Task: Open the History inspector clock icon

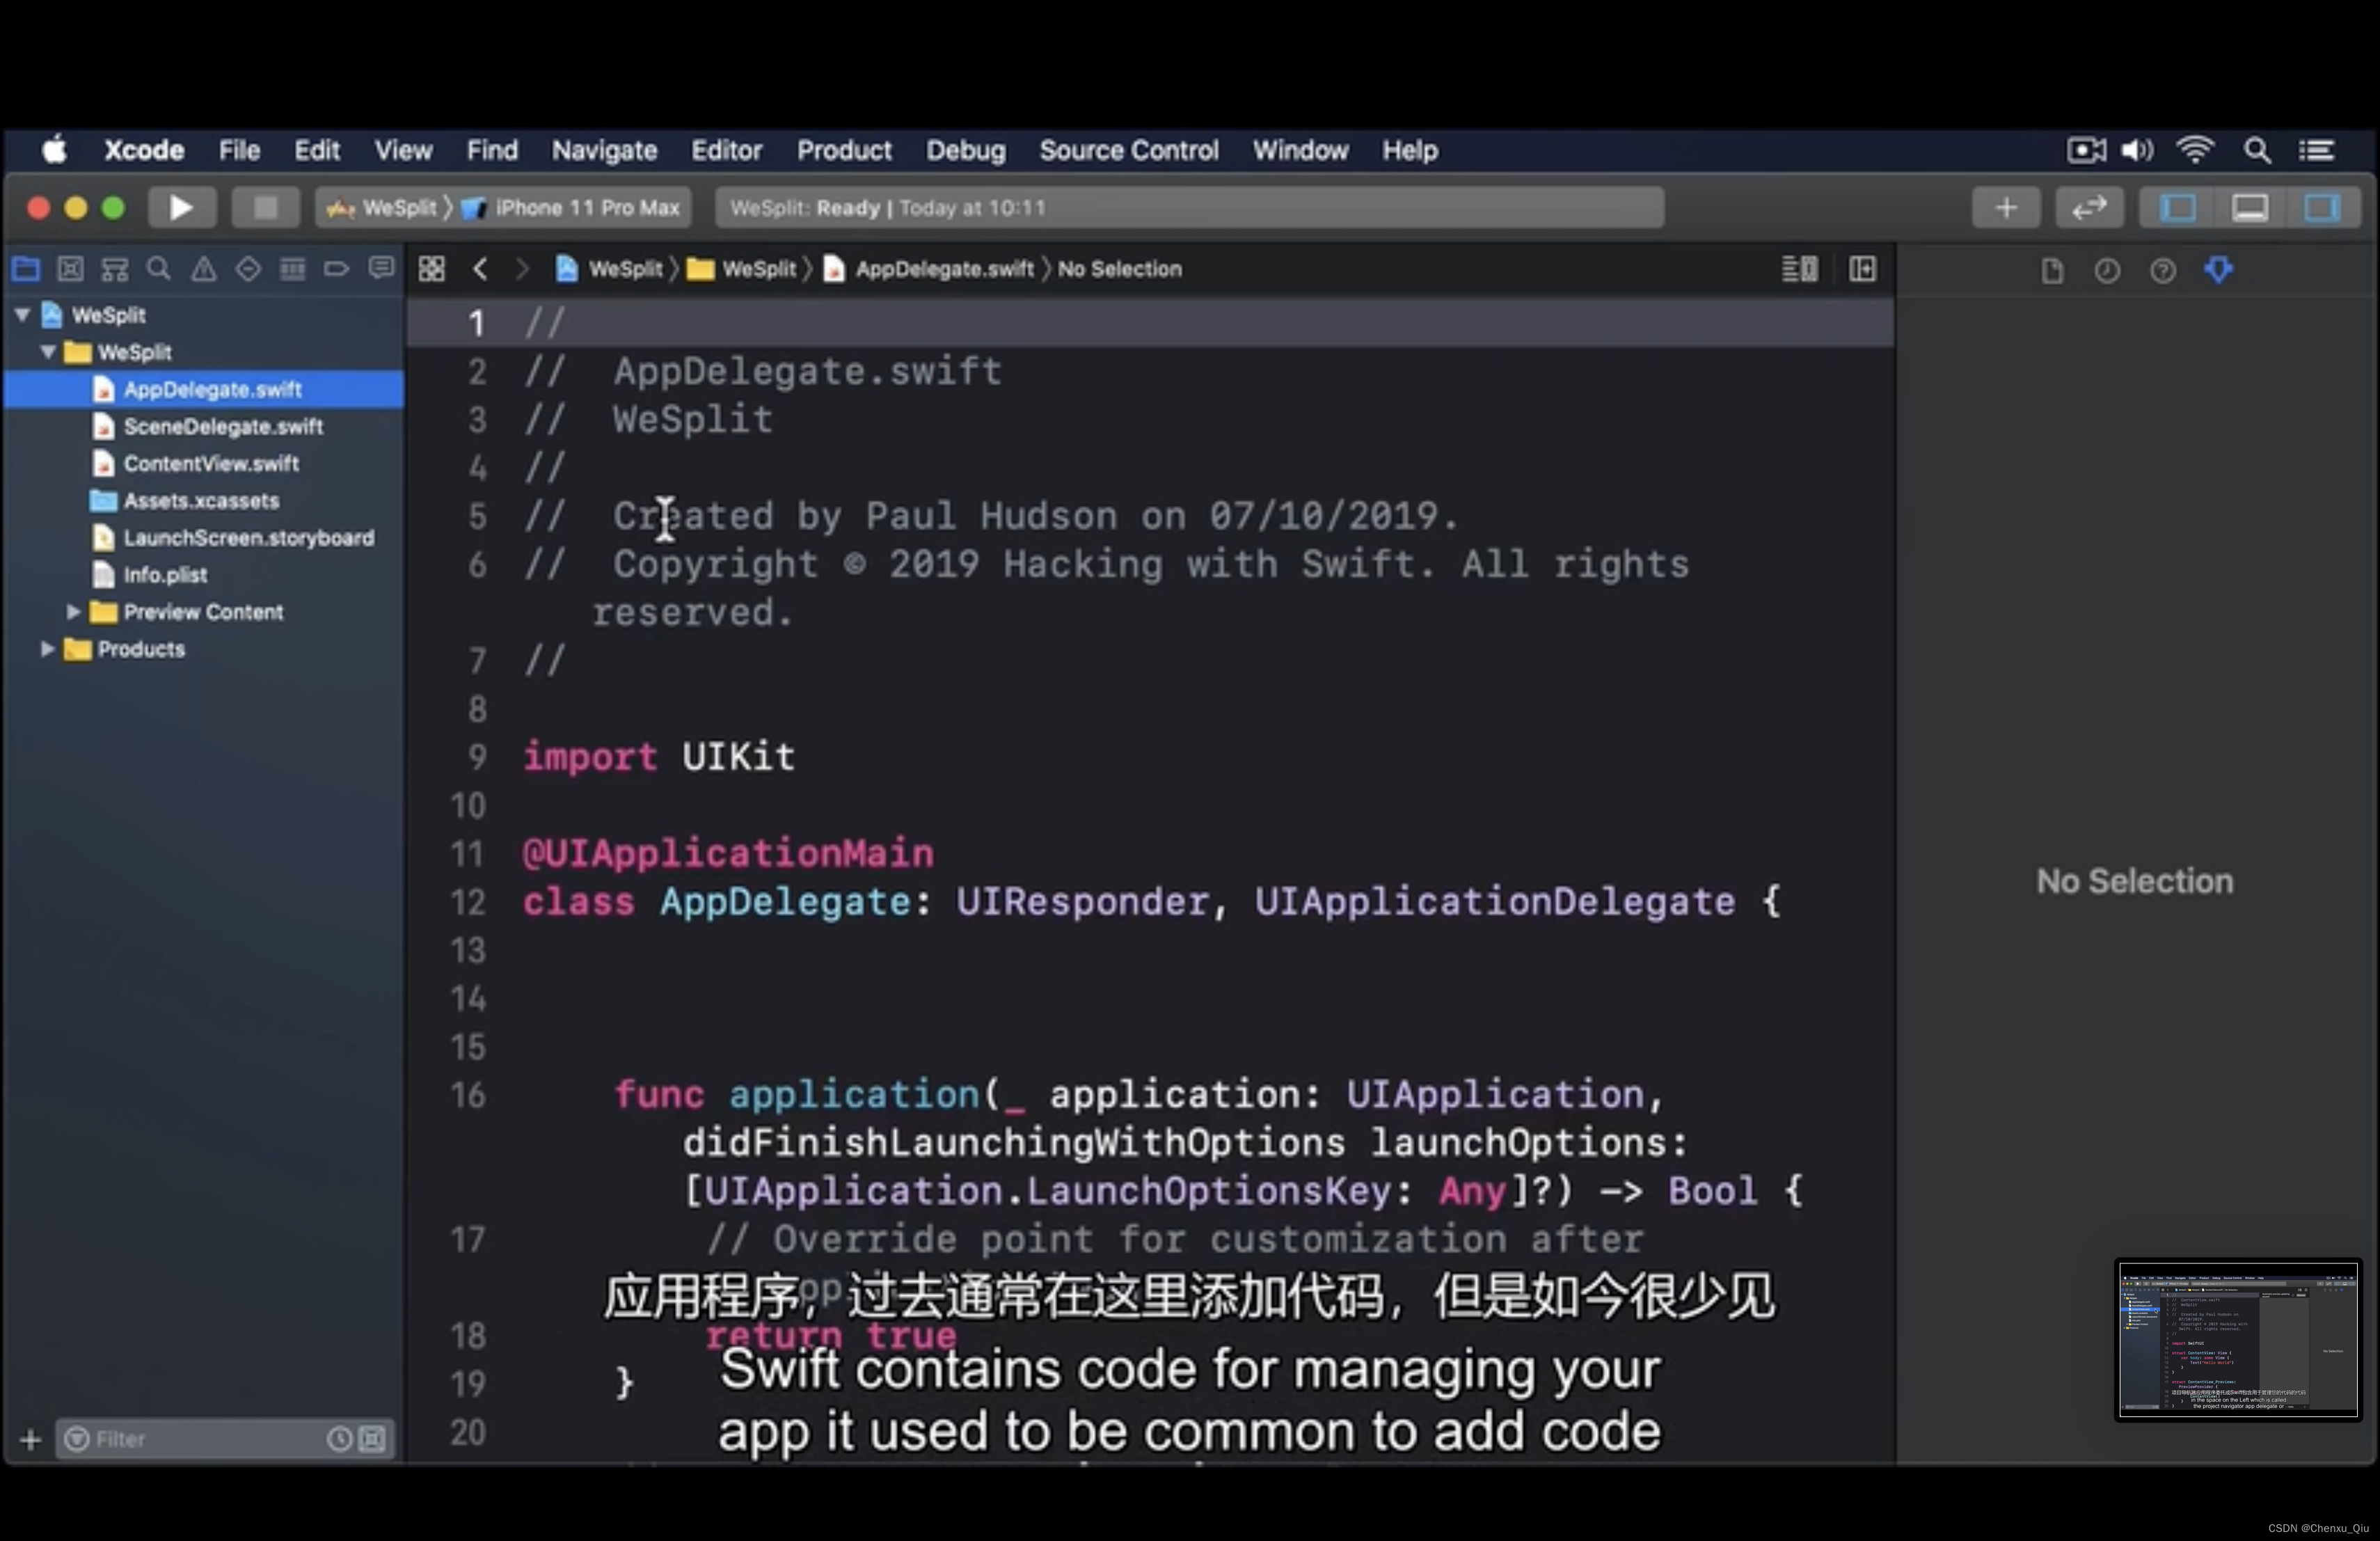Action: (2107, 271)
